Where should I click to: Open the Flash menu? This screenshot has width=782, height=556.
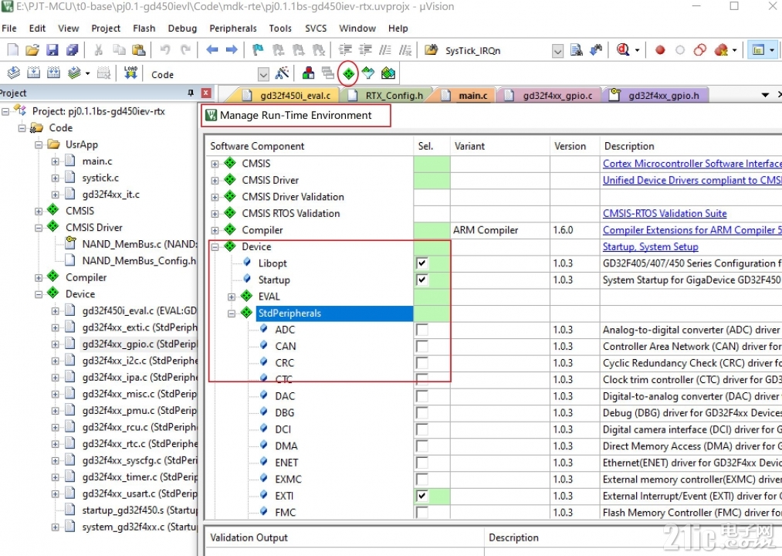click(144, 29)
